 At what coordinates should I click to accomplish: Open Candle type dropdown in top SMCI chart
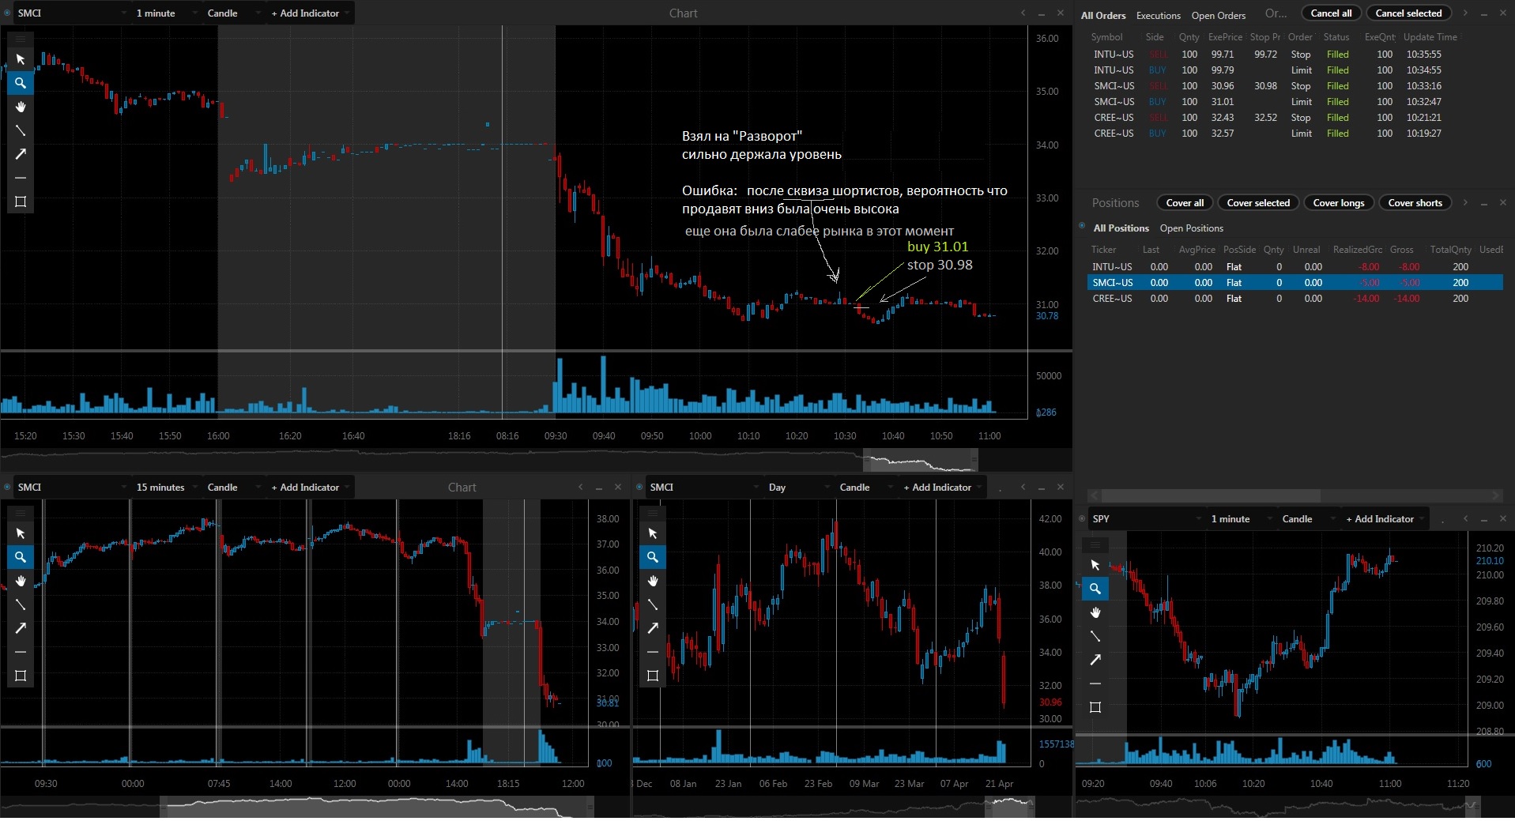232,13
